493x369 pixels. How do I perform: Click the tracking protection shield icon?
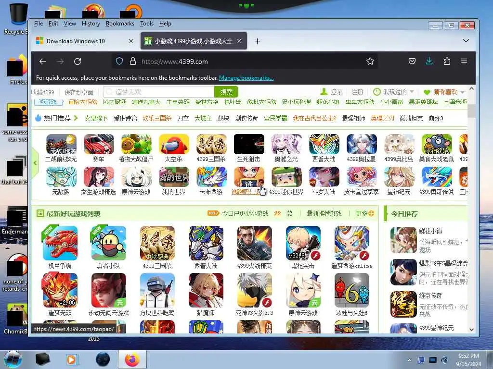click(x=119, y=61)
